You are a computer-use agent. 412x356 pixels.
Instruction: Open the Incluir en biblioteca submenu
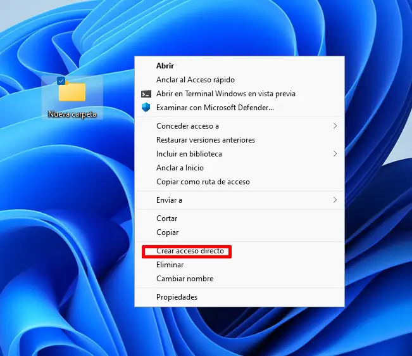(239, 154)
